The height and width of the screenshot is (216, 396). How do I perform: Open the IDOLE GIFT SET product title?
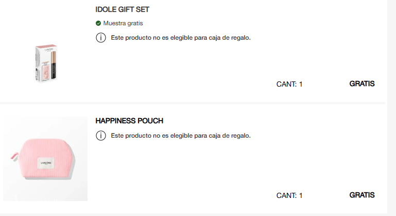click(x=123, y=10)
